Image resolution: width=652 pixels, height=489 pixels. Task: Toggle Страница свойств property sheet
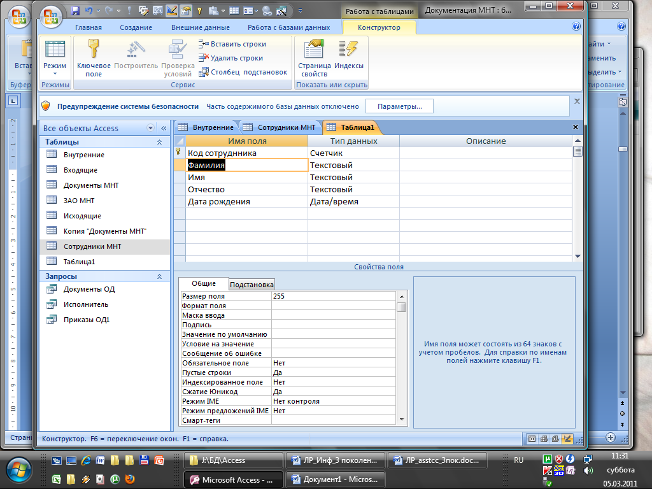click(x=315, y=58)
